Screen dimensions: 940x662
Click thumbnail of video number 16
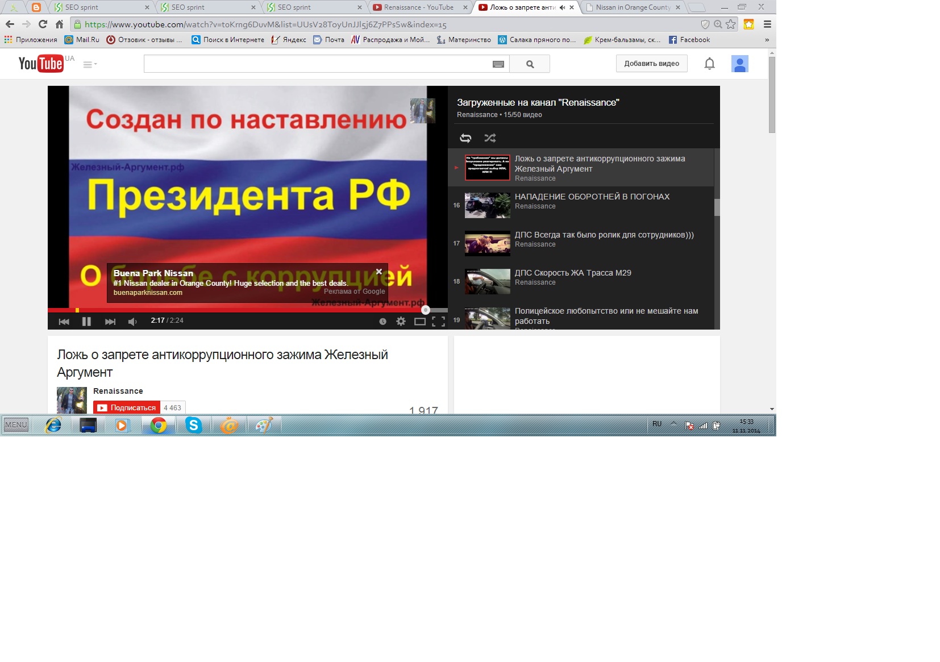tap(488, 205)
